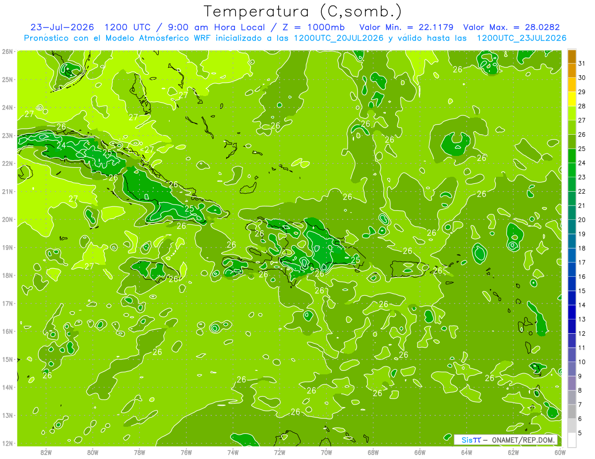
Task: Click the "21N" latitude axis label
Action: 7,192
